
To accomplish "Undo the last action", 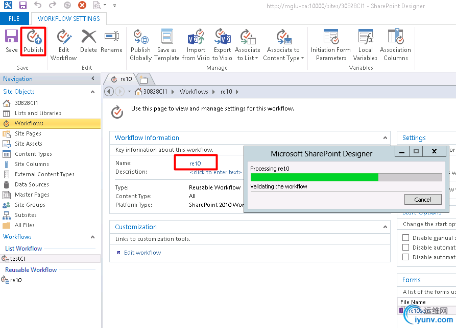I will (37, 5).
